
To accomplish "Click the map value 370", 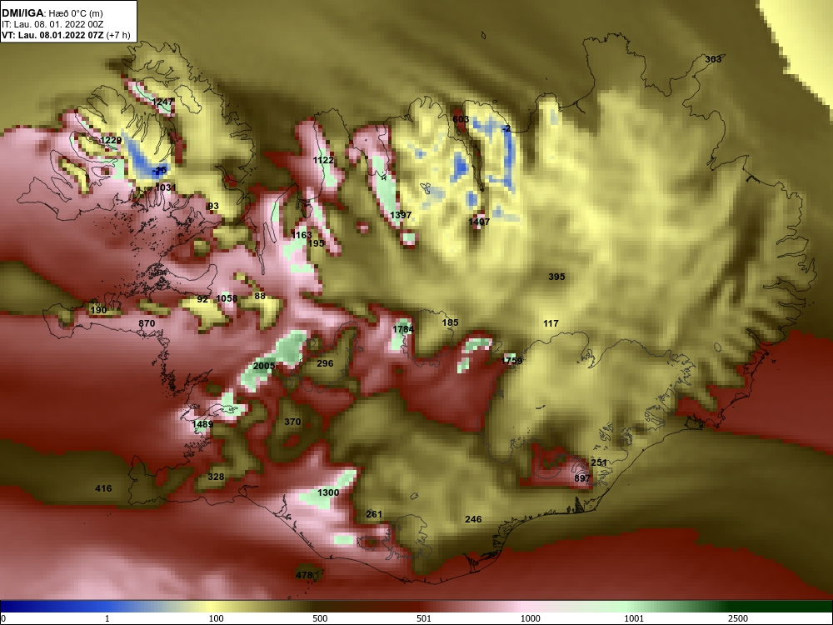I will click(x=292, y=422).
